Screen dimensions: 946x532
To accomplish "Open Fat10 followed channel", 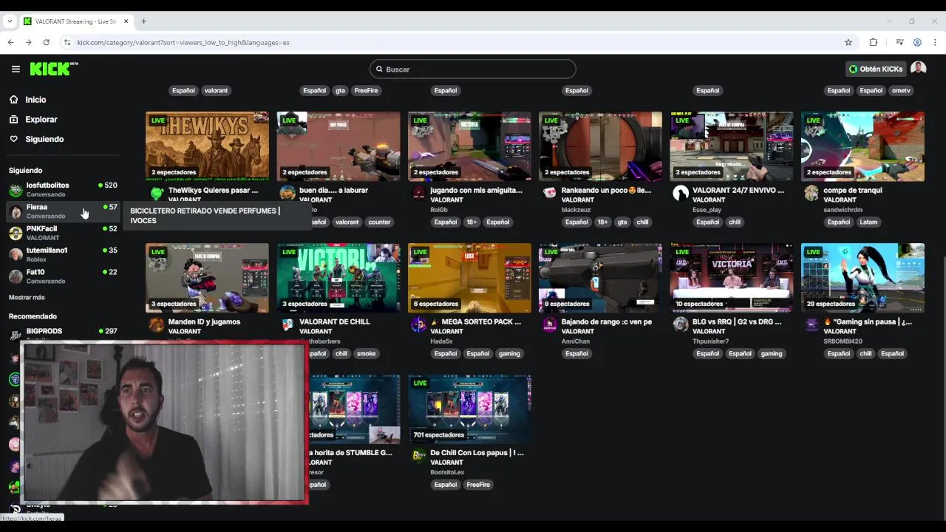I will [63, 276].
